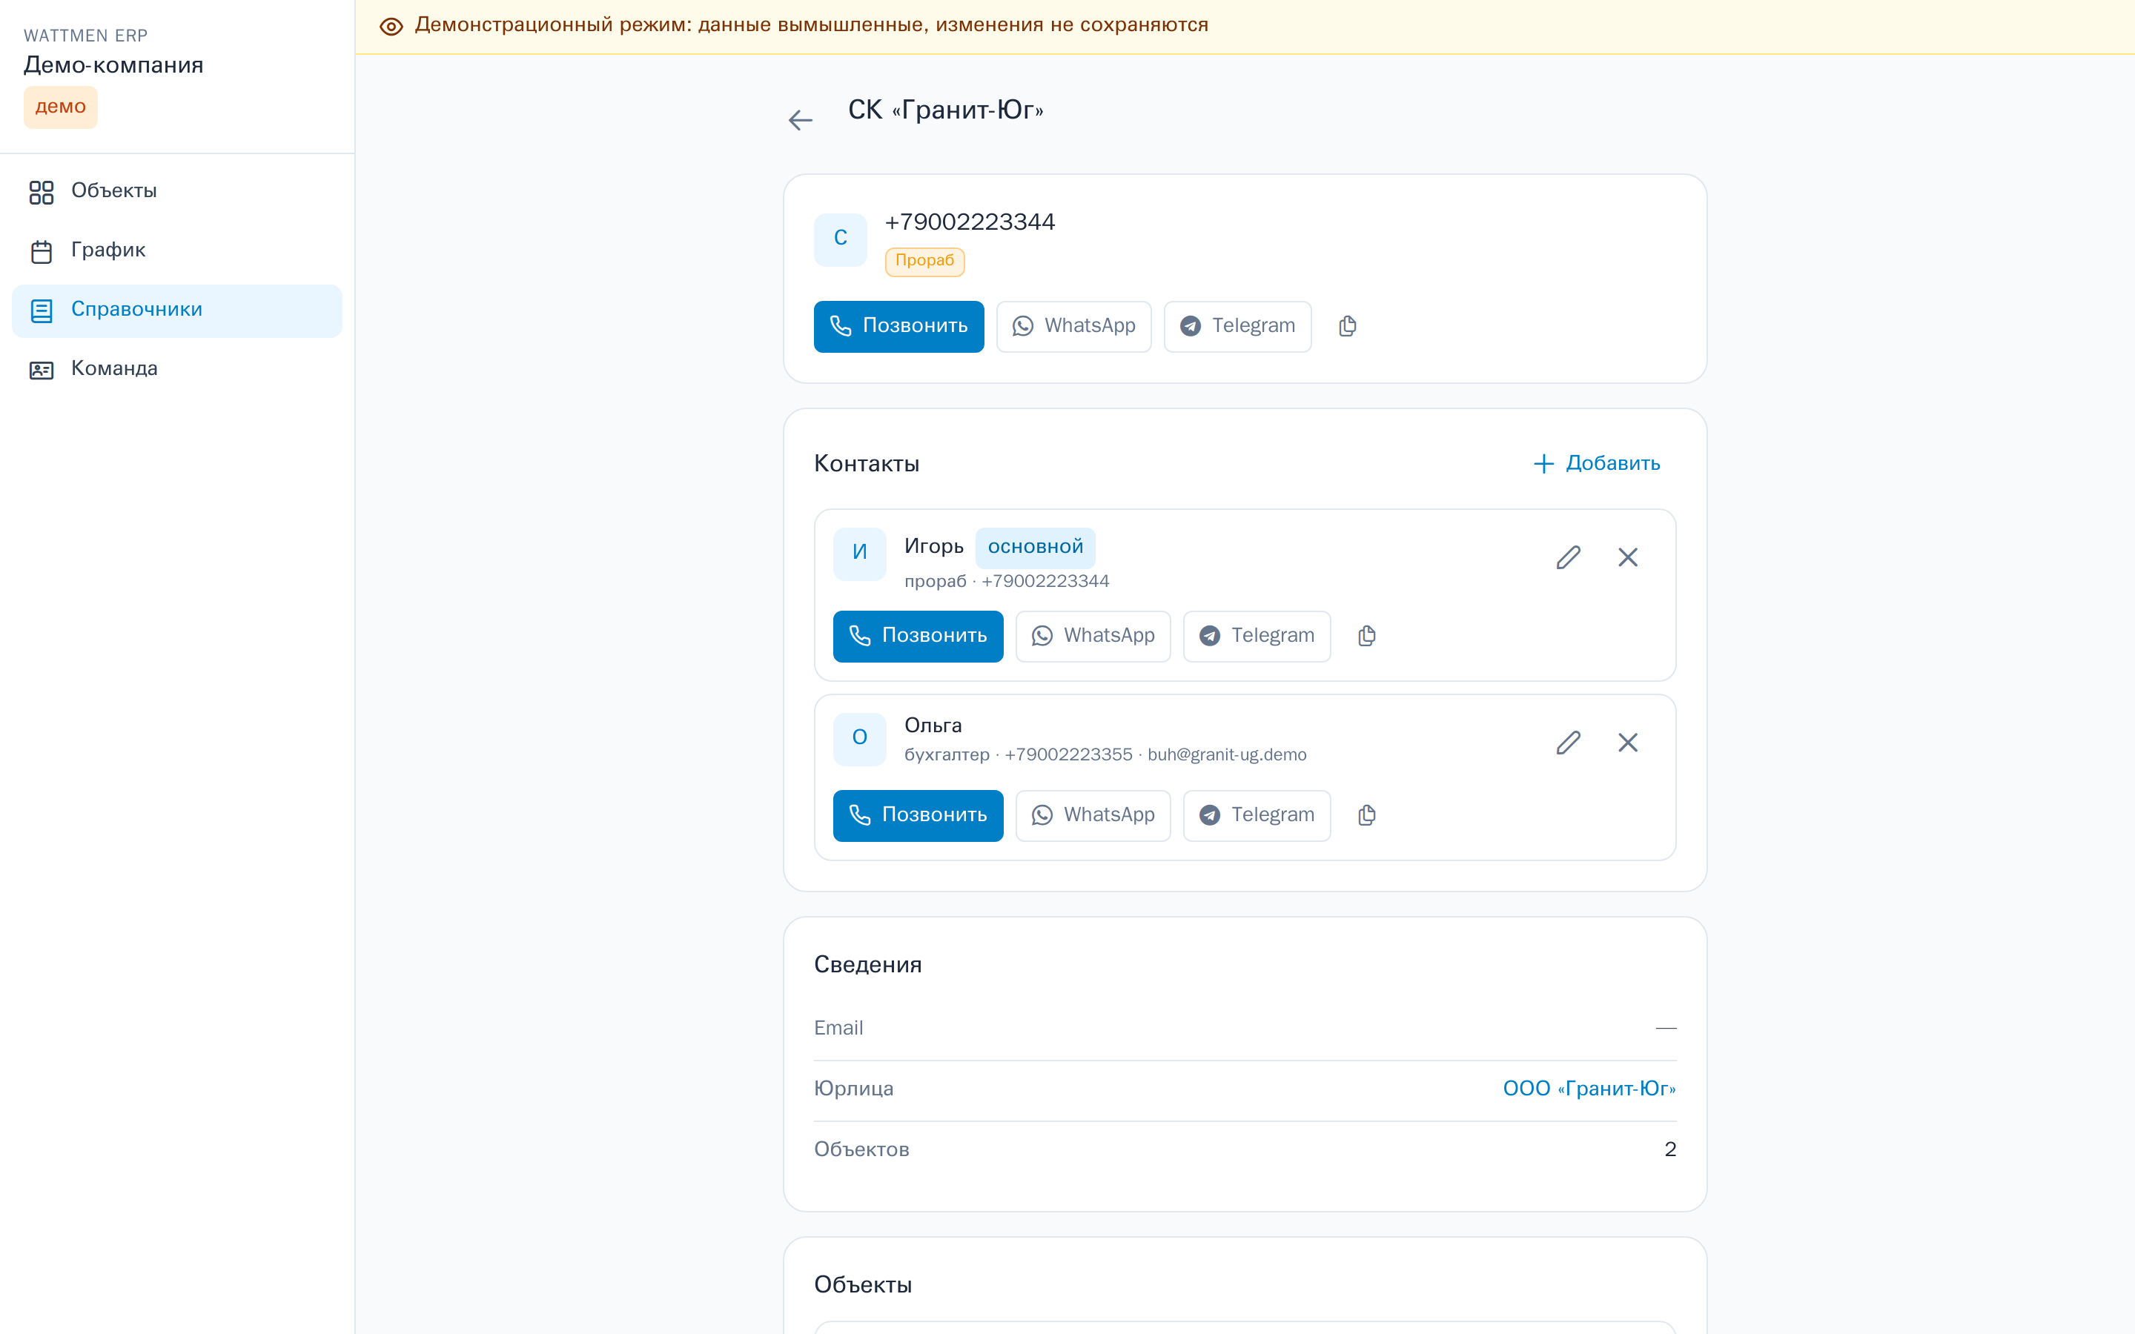Copy Ольга's phone number
The width and height of the screenshot is (2135, 1334).
pos(1366,815)
